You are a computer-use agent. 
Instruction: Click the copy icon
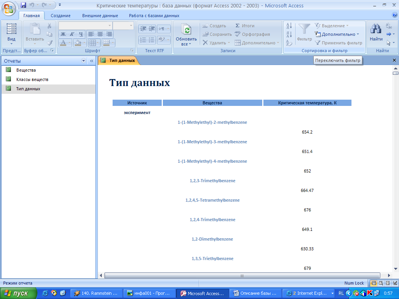pos(49,34)
